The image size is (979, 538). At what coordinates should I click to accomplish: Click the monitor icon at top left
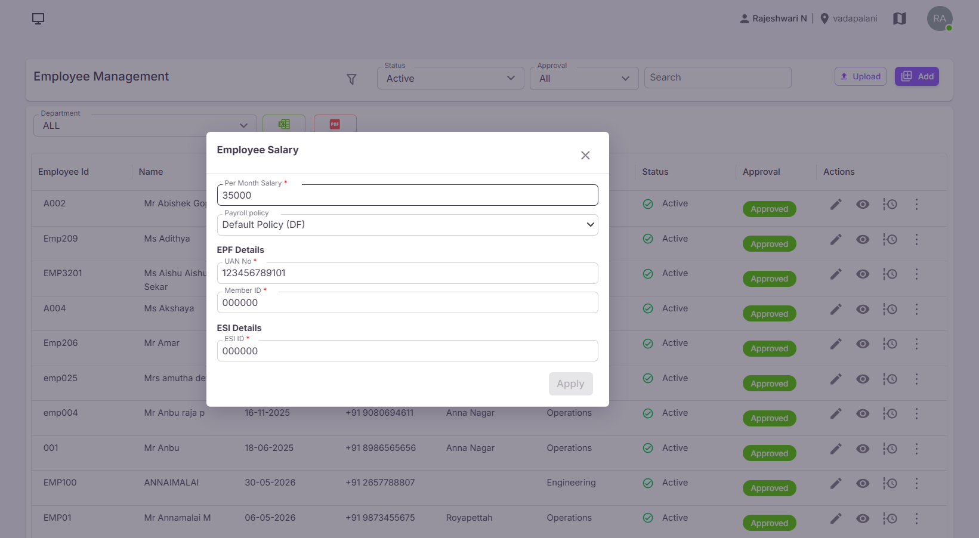38,19
